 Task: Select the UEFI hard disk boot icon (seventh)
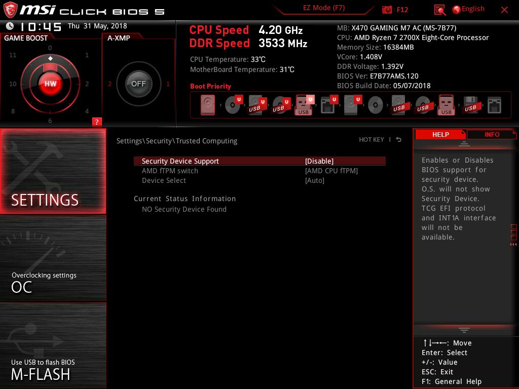[352, 105]
